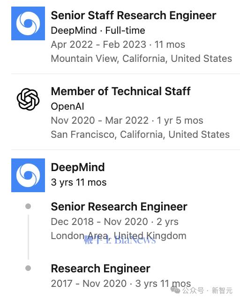Select the Senior Research Engineer timeline dot
This screenshot has width=240, height=300.
point(28,206)
